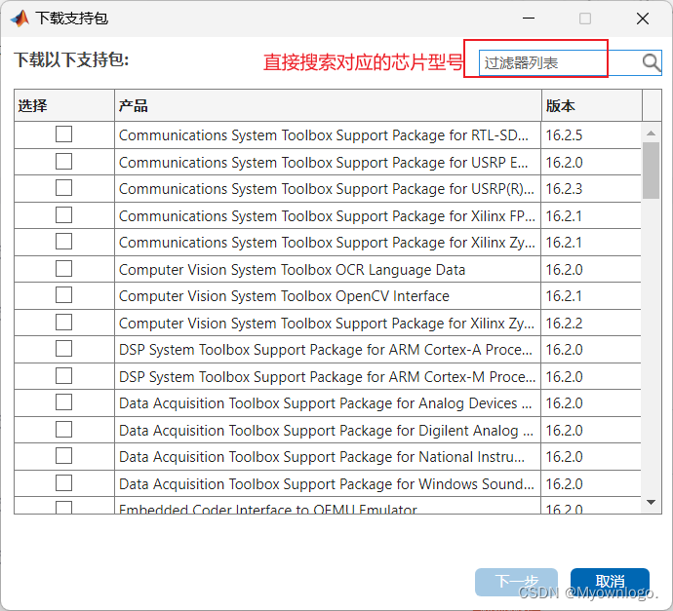
Task: Tick Windows Sound… package checkbox
Action: point(63,483)
